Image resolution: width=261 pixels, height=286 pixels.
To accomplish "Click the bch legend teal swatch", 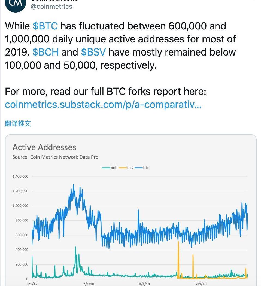I will click(x=106, y=168).
